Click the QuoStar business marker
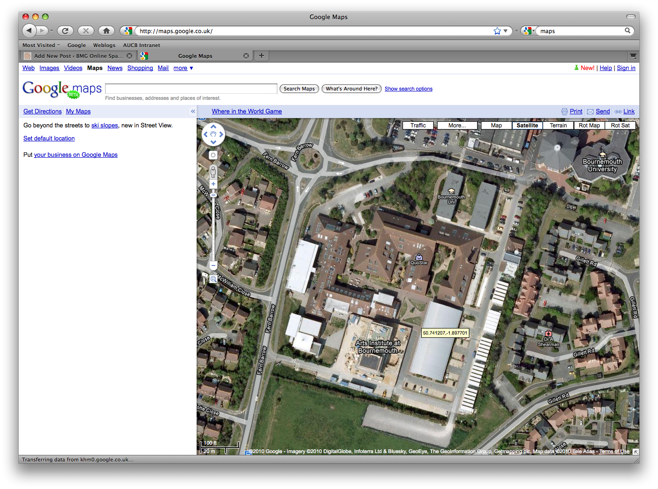Image resolution: width=658 pixels, height=489 pixels. [419, 257]
